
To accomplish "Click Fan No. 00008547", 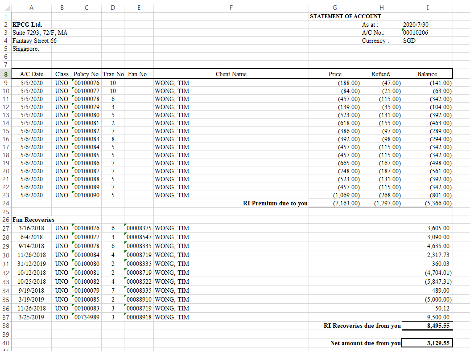I will pyautogui.click(x=139, y=237).
